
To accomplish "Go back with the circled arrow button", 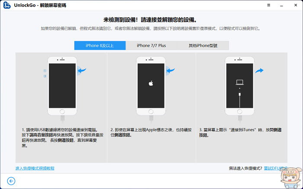I will 11,181.
